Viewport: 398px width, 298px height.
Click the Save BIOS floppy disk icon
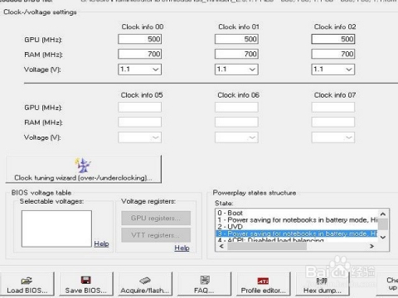point(85,280)
